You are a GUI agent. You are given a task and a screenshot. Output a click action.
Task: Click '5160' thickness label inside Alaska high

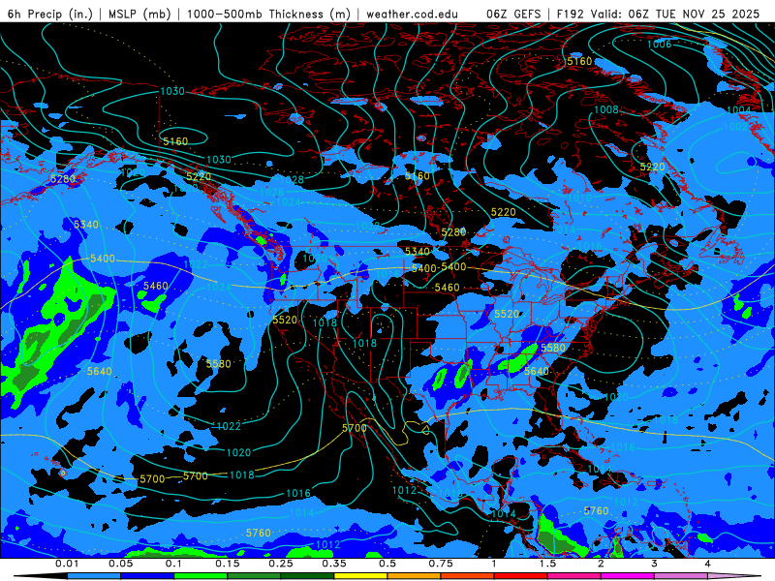click(x=175, y=141)
